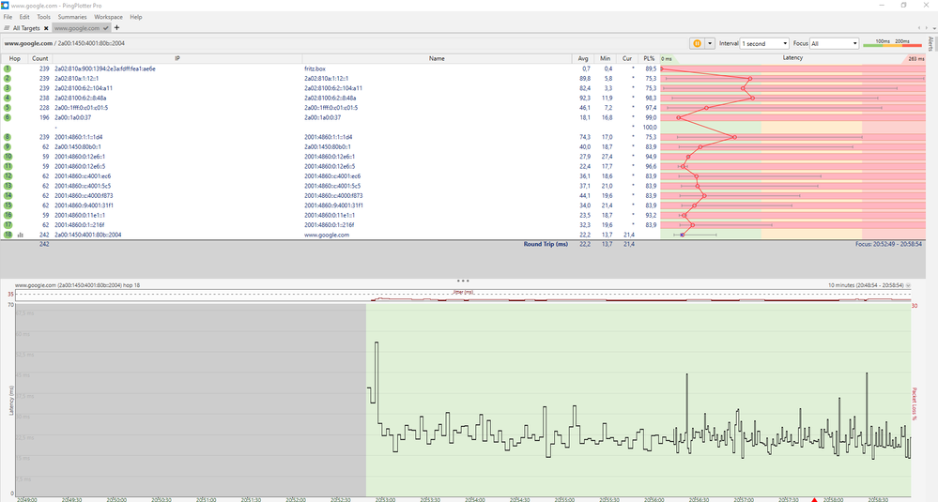Select hop 3 green circle icon
This screenshot has width=938, height=502.
coord(8,88)
